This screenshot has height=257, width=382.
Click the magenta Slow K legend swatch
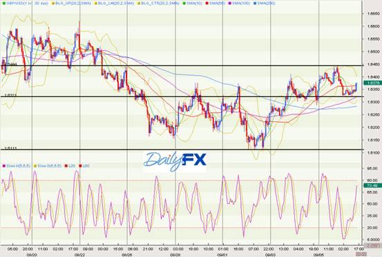[3, 166]
